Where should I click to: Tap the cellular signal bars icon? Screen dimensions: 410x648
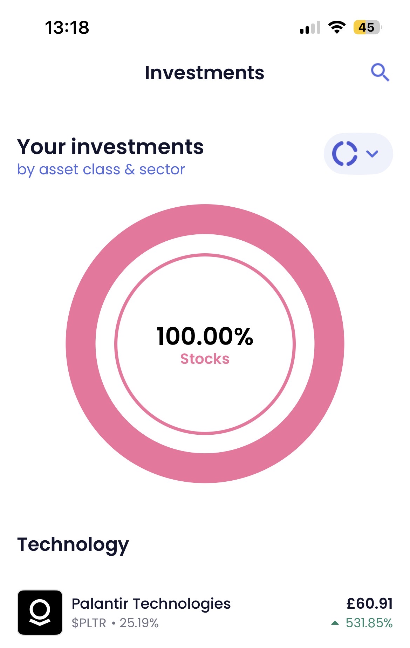click(x=310, y=27)
